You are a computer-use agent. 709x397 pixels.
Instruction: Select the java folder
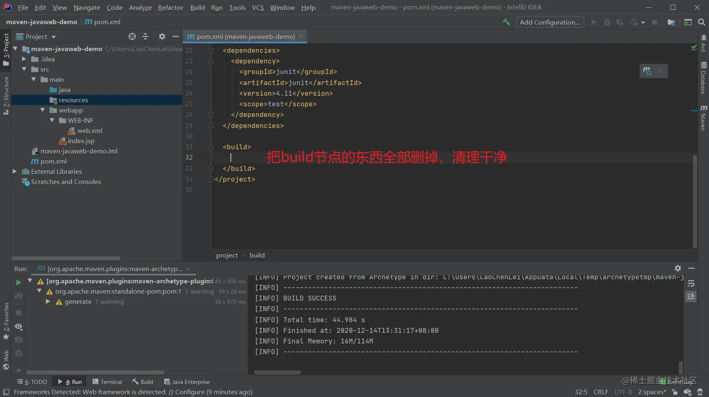(60, 90)
